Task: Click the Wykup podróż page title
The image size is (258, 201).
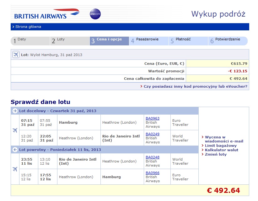Action: 218,14
